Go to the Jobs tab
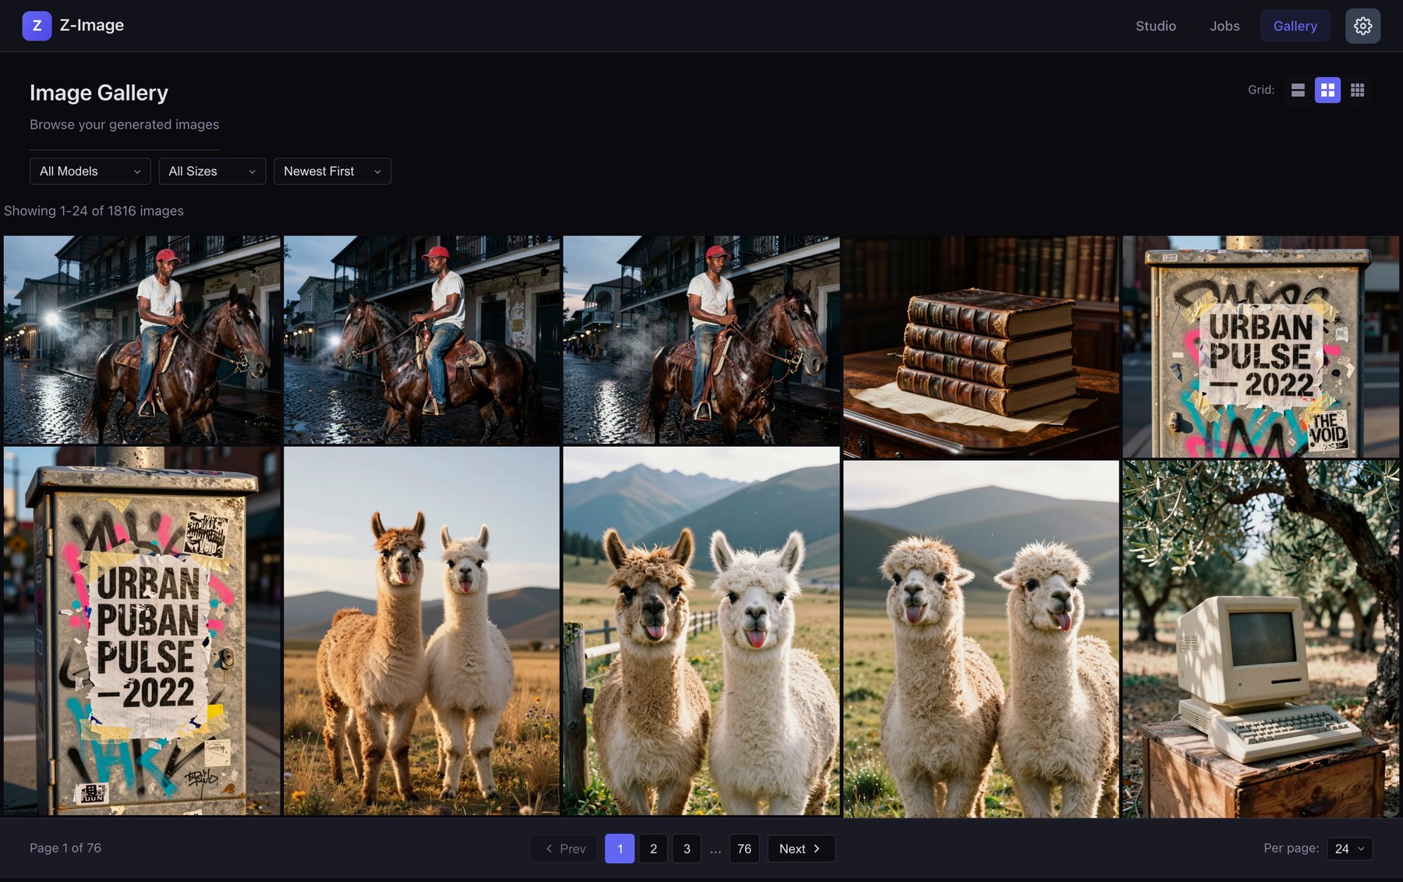Screen dimensions: 1403x882 (x=1225, y=26)
